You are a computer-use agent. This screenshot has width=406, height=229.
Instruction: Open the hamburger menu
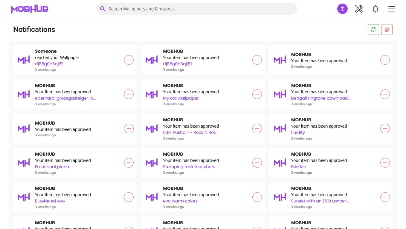pyautogui.click(x=392, y=9)
